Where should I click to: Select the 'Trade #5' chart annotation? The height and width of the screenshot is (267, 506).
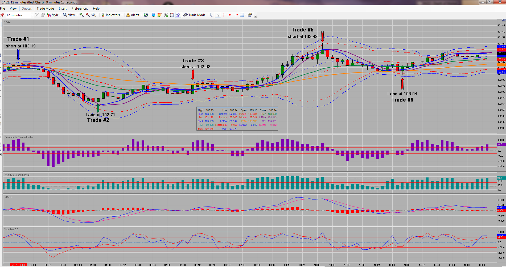302,30
